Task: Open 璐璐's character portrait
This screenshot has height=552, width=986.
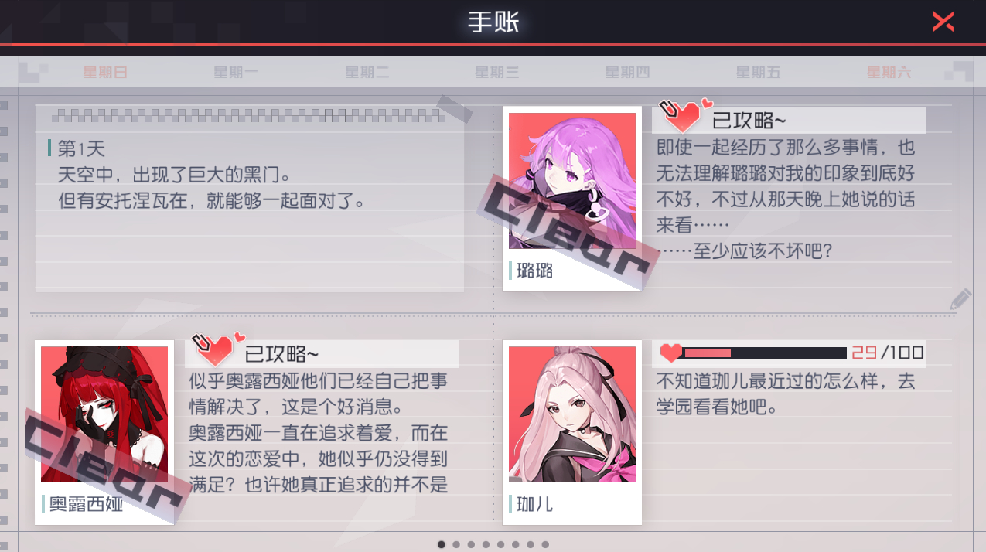Action: 572,181
